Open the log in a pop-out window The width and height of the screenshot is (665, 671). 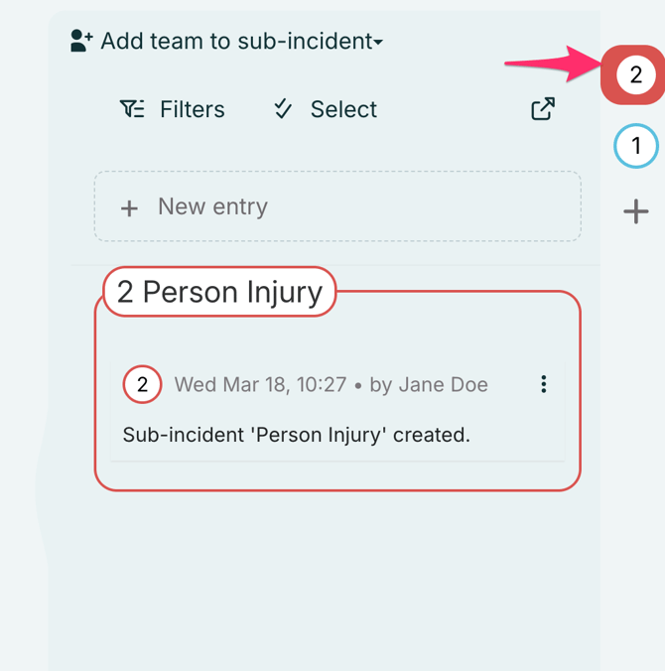tap(542, 109)
